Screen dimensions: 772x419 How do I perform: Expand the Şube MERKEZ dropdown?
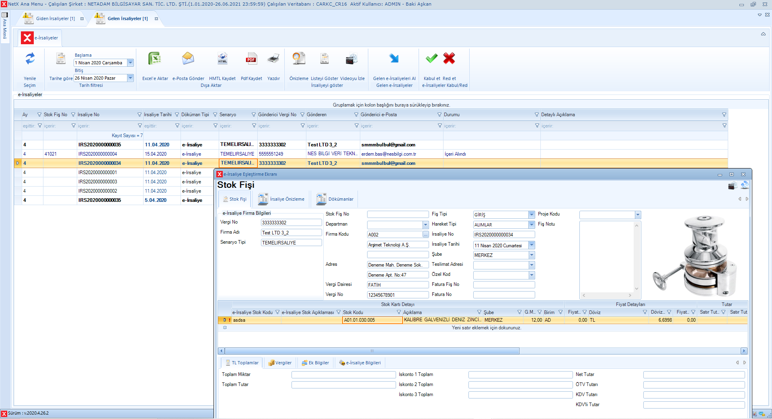point(532,255)
